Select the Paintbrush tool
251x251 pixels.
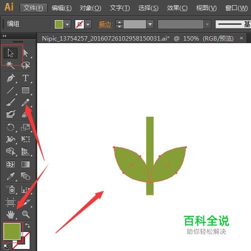(11, 102)
